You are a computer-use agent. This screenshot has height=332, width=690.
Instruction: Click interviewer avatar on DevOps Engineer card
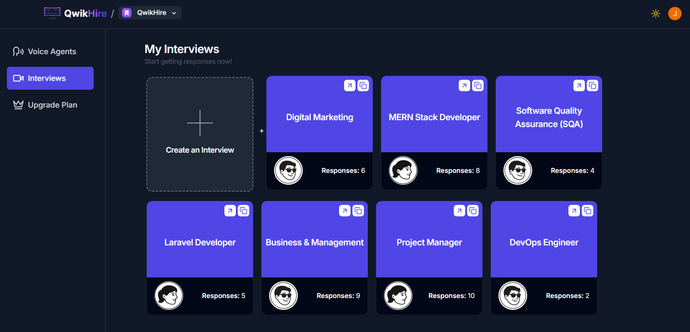513,296
